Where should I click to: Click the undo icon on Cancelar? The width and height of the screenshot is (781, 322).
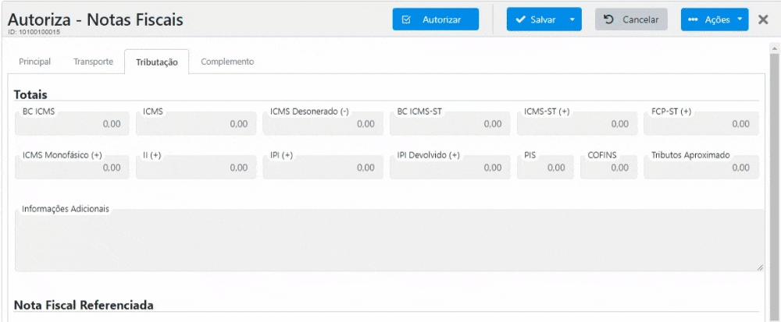click(x=608, y=19)
